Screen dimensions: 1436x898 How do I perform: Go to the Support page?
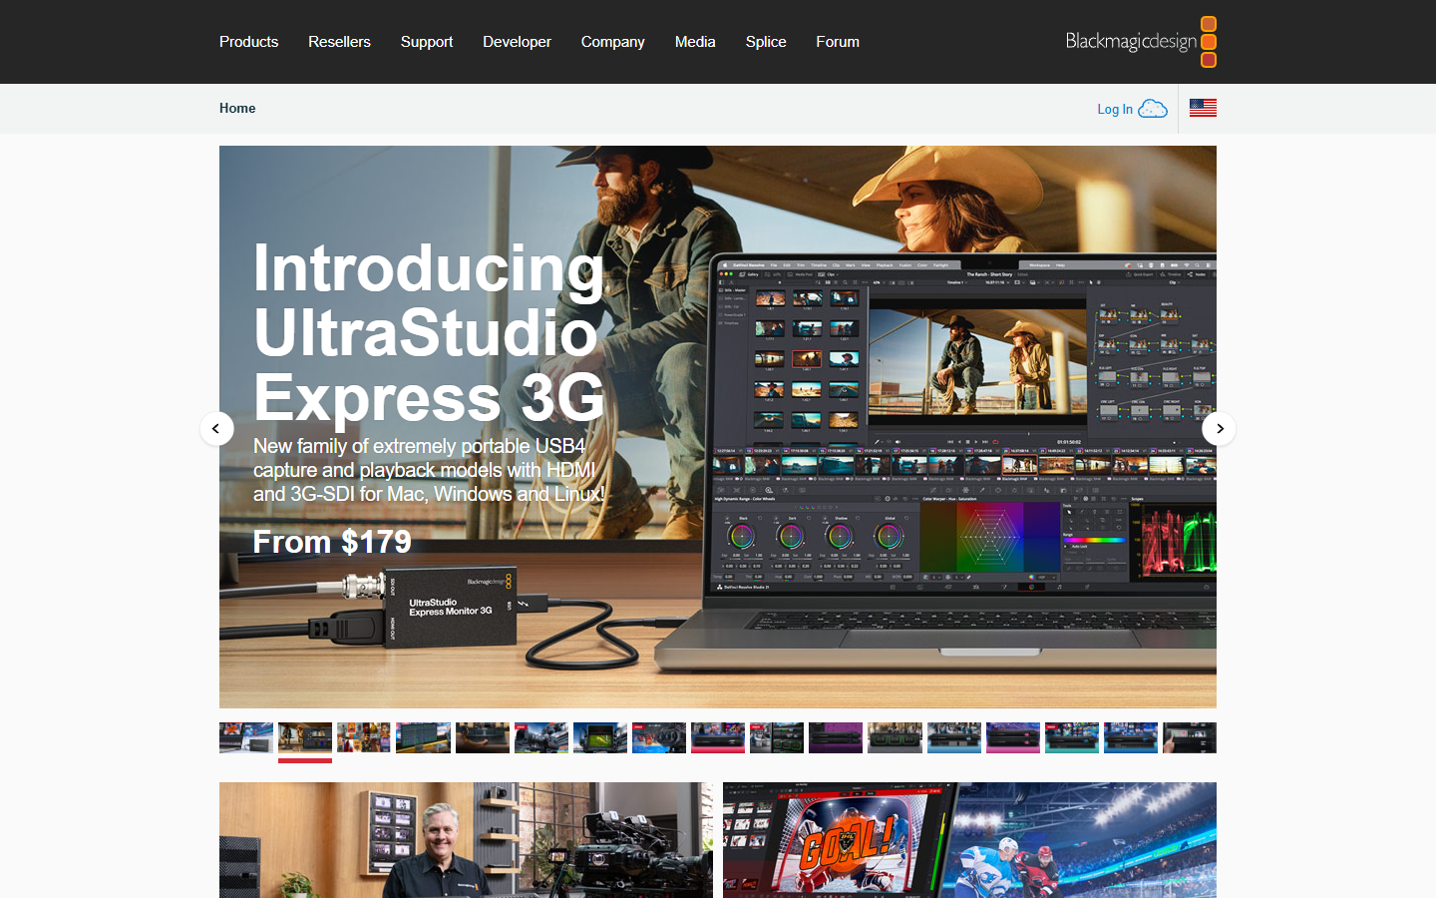(427, 42)
